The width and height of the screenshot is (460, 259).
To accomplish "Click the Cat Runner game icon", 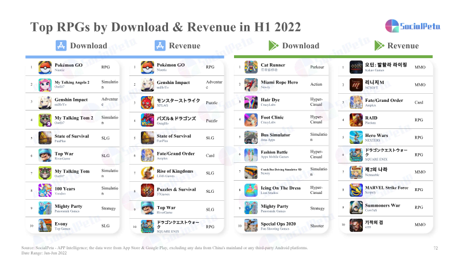I will 251,67.
